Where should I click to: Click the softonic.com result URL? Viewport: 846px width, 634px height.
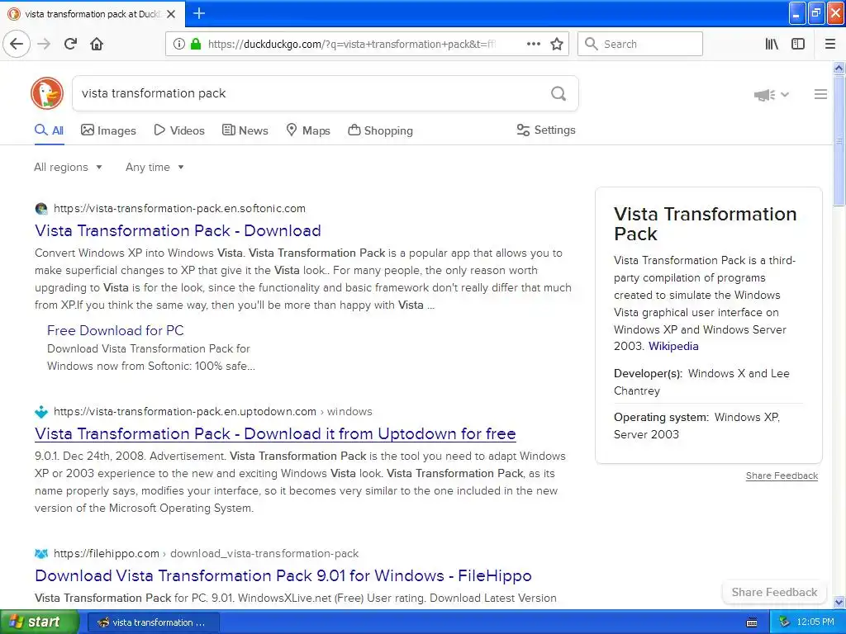point(179,209)
